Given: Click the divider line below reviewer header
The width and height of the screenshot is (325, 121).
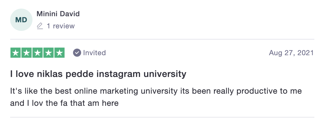Looking at the screenshot, I should click(162, 39).
